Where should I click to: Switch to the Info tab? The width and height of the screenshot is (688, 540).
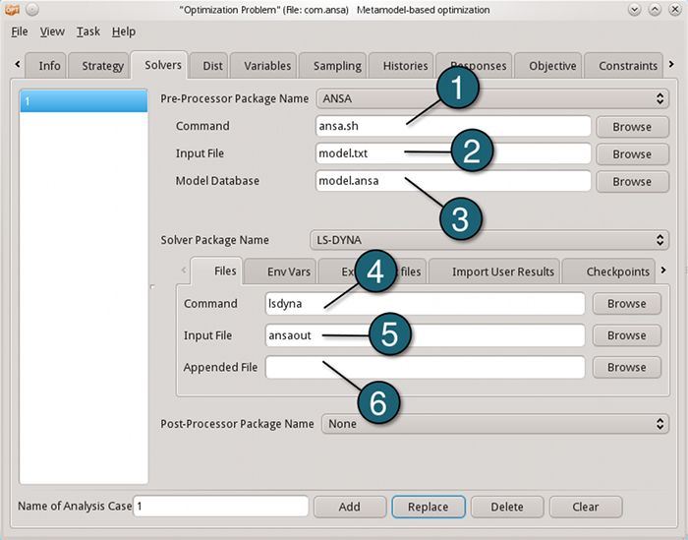pyautogui.click(x=46, y=66)
